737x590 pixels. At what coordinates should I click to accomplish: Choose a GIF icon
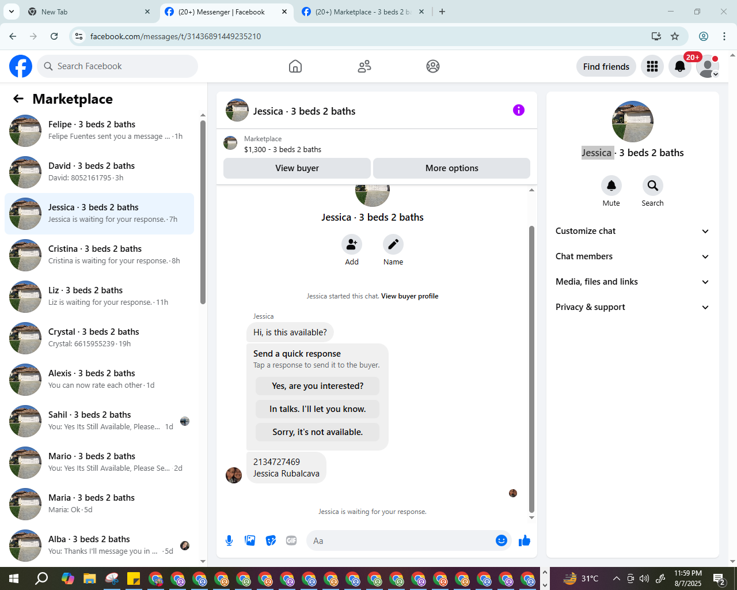tap(291, 540)
